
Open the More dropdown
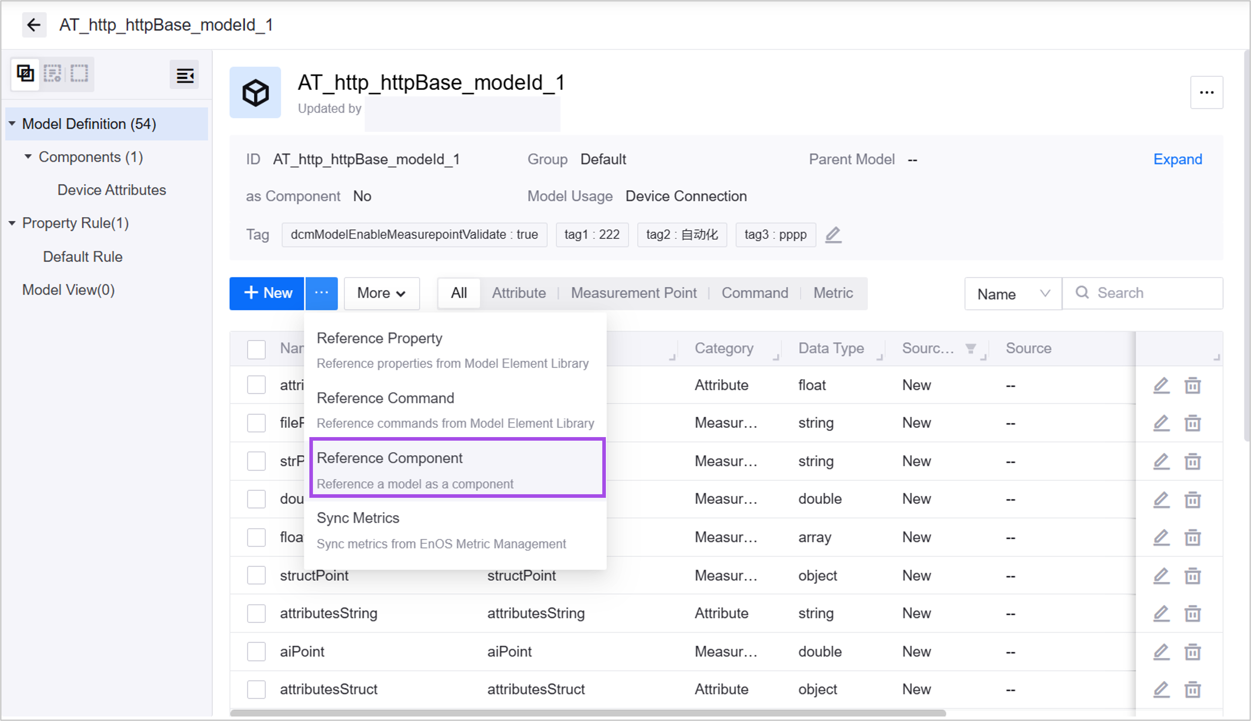pyautogui.click(x=382, y=293)
